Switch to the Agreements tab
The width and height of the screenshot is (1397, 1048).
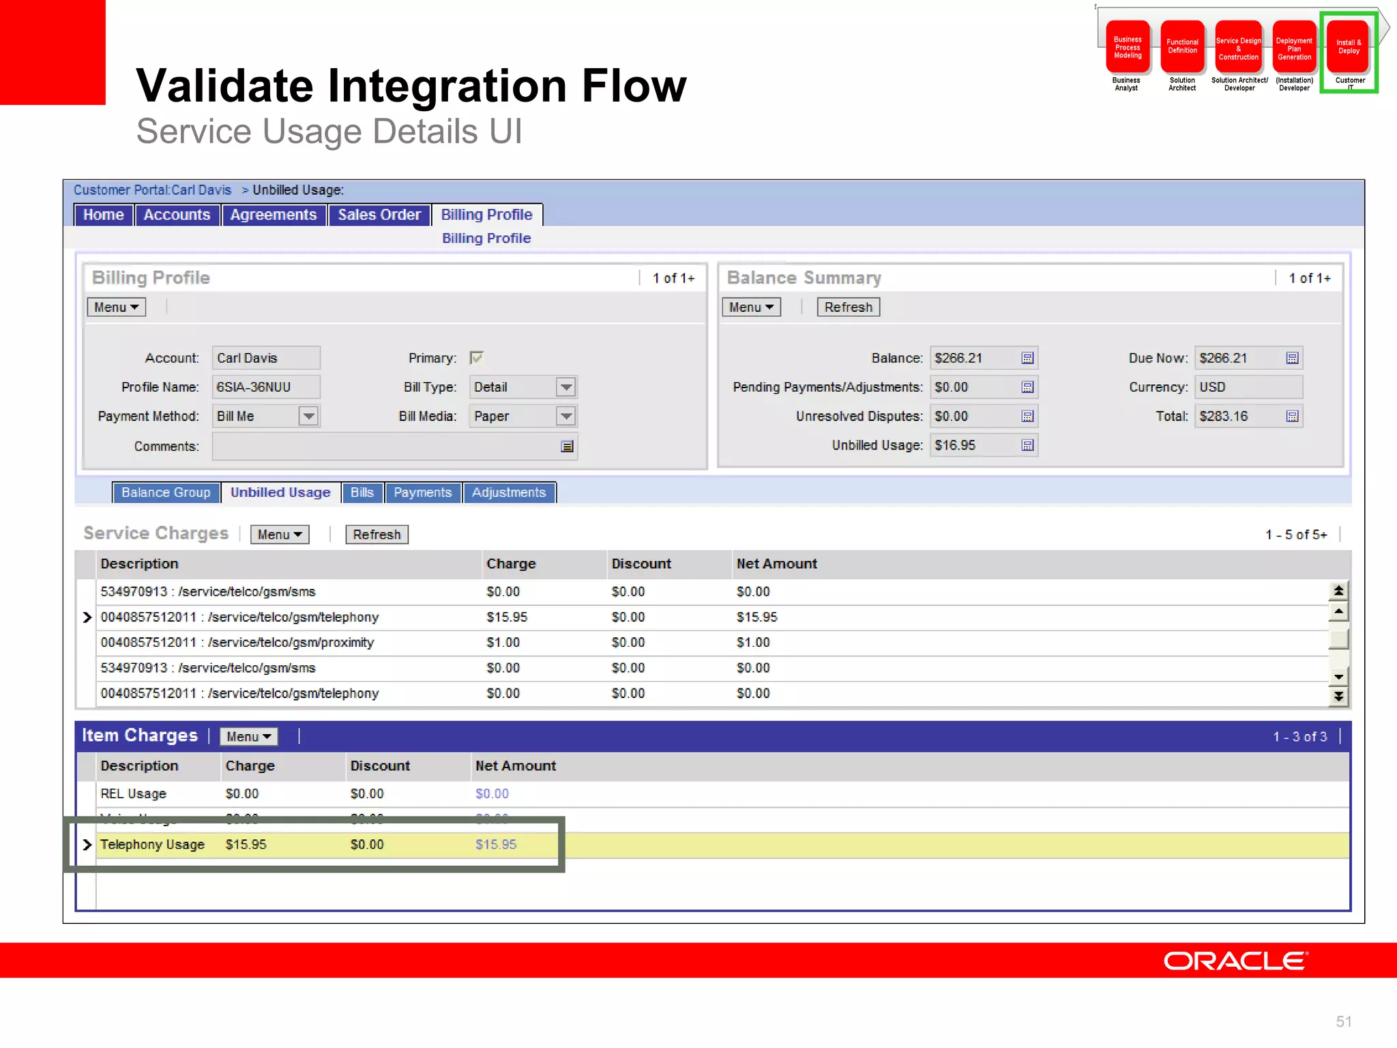click(x=274, y=215)
